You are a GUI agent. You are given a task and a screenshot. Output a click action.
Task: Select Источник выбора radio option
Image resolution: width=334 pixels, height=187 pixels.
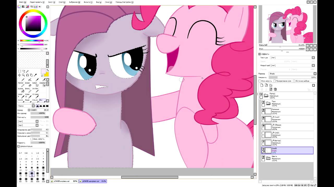[x=294, y=81]
